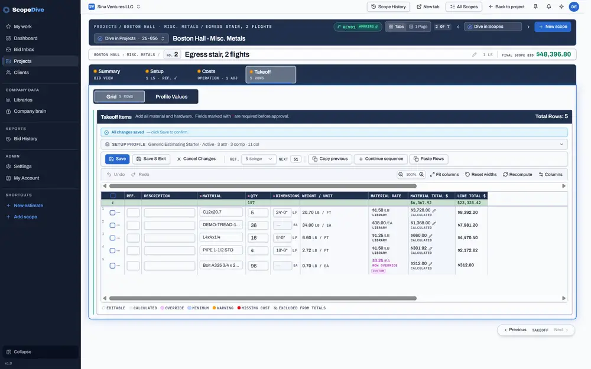Open the notifications bell
The height and width of the screenshot is (369, 591).
point(549,6)
